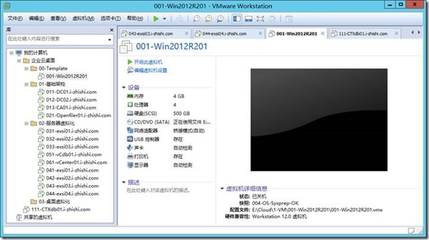Collapse the 我的计算机 tree node
The image size is (429, 240).
[x=11, y=53]
